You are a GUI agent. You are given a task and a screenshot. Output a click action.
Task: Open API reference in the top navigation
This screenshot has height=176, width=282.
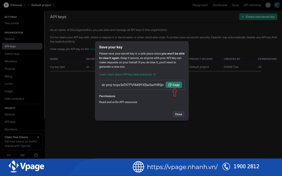tap(252, 5)
